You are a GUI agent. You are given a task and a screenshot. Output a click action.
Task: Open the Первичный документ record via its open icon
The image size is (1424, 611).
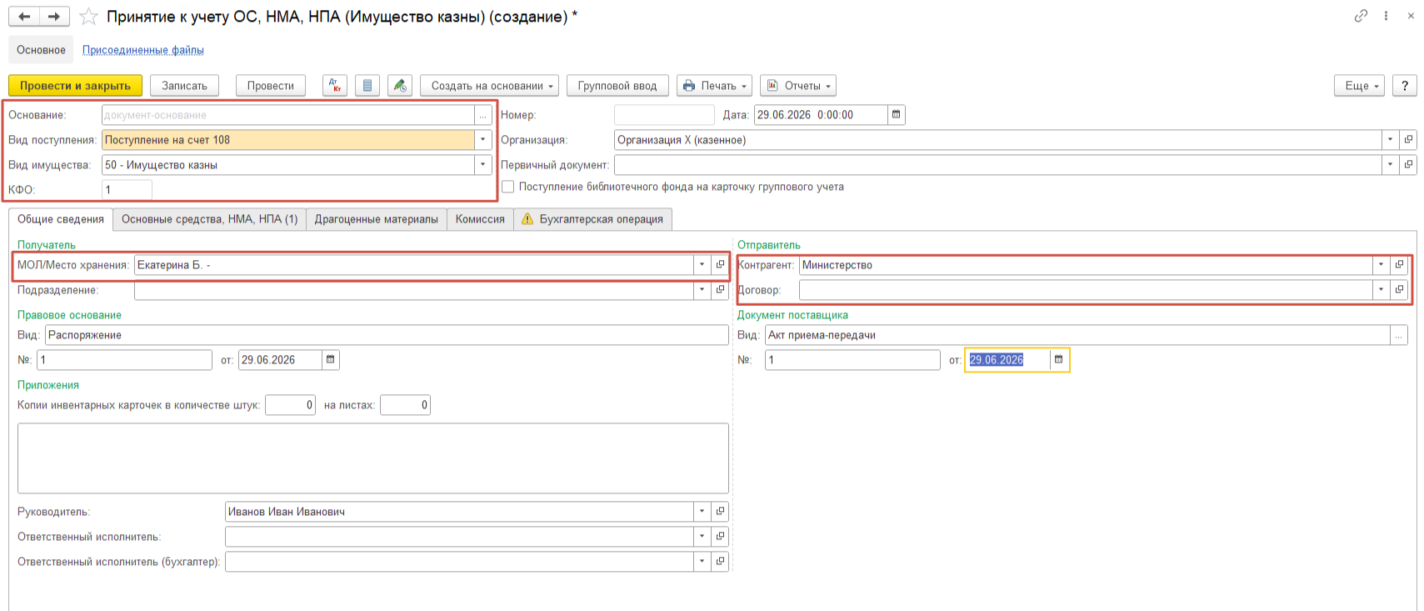click(1408, 165)
